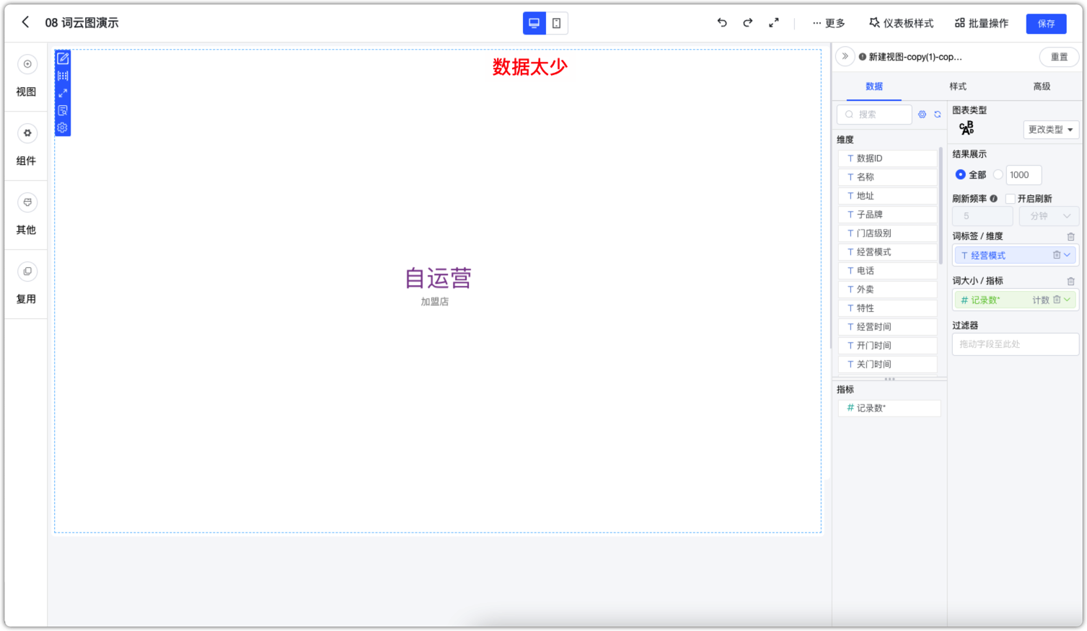The image size is (1087, 631).
Task: Go back with the top-left arrow
Action: [25, 22]
